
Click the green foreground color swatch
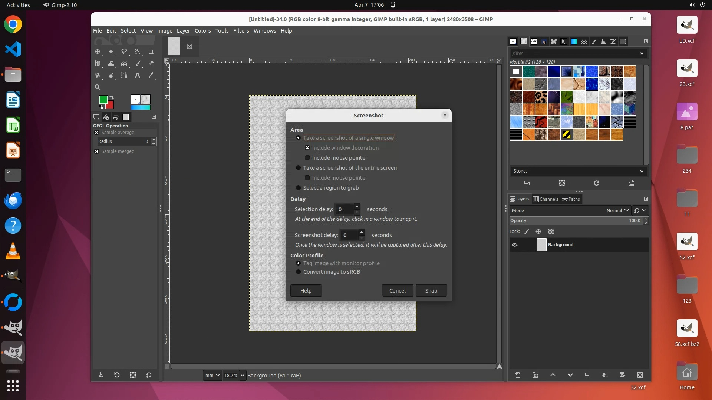[x=103, y=99]
